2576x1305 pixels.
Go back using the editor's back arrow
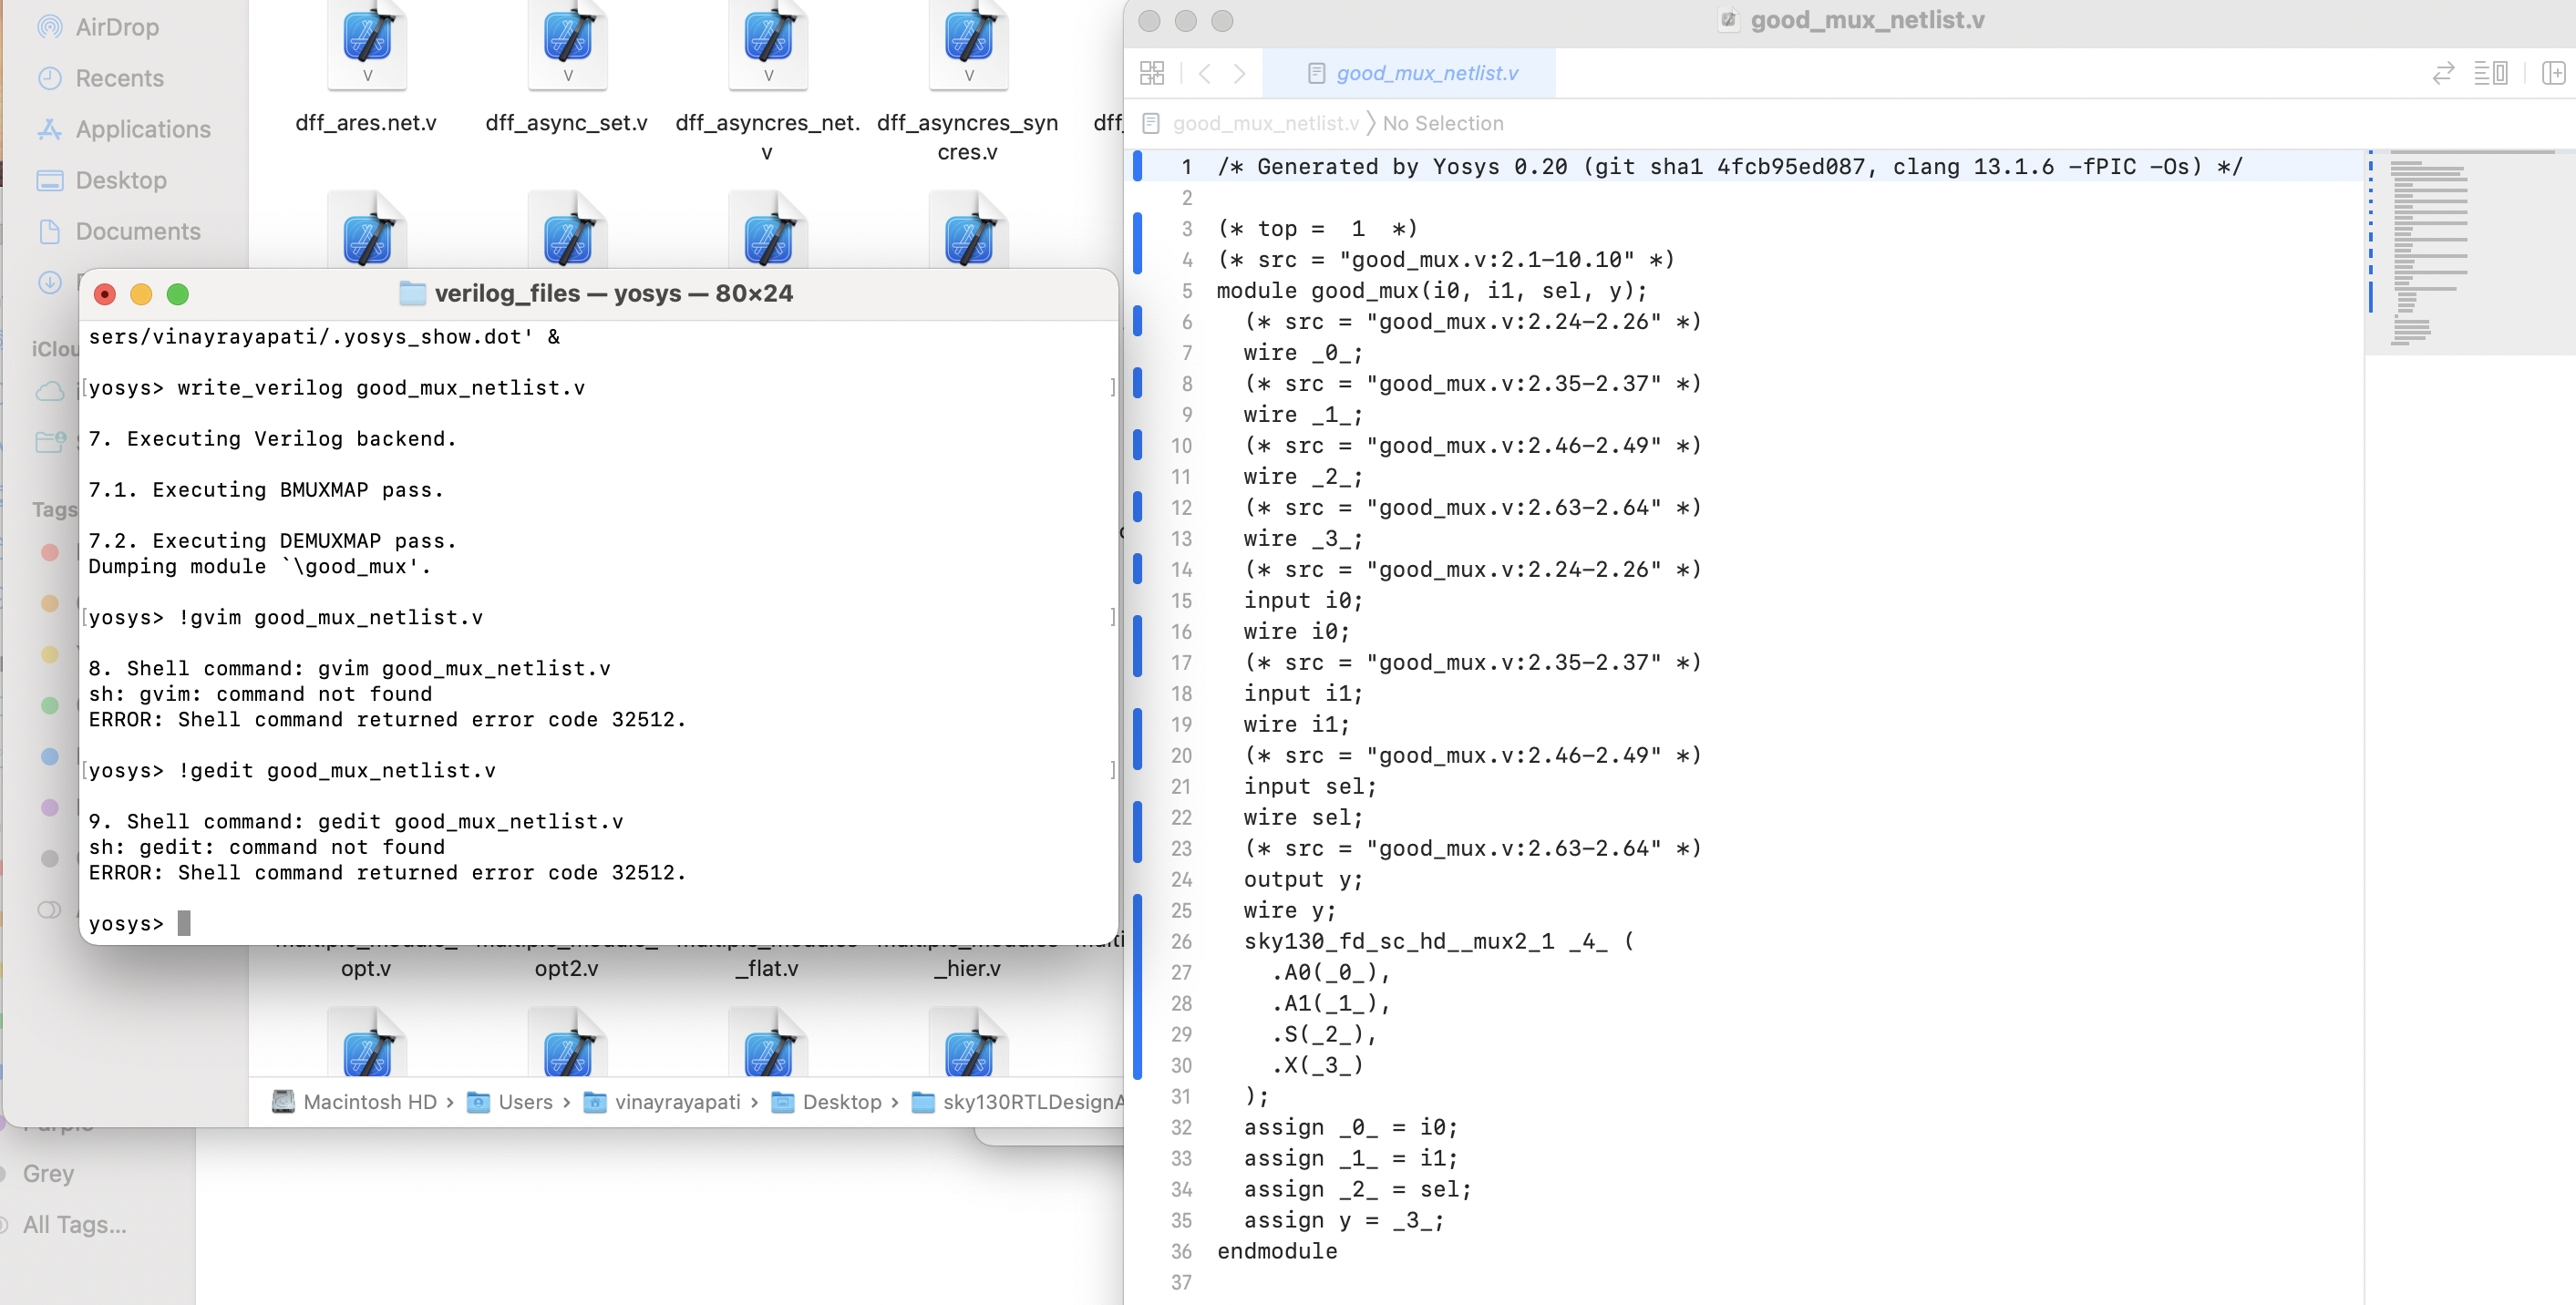pyautogui.click(x=1204, y=73)
